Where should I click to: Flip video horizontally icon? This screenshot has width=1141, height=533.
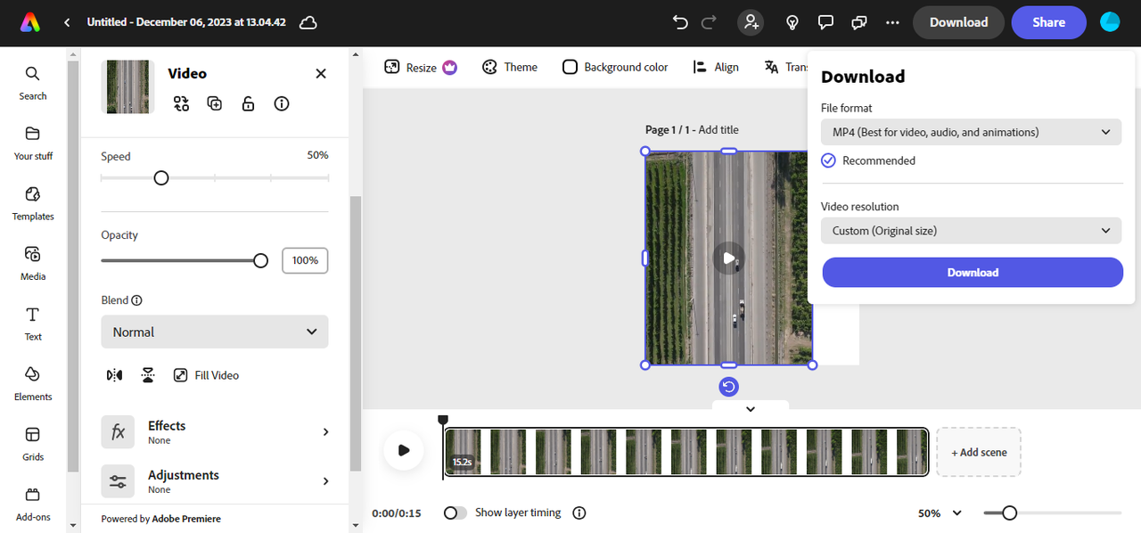coord(114,375)
